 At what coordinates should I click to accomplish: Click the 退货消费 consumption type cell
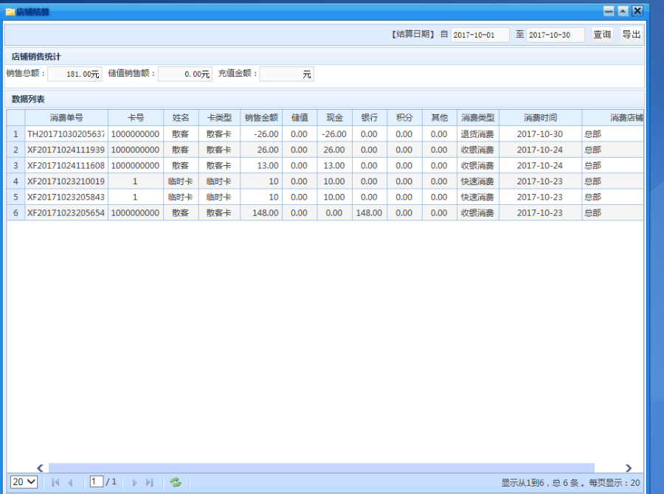[477, 134]
